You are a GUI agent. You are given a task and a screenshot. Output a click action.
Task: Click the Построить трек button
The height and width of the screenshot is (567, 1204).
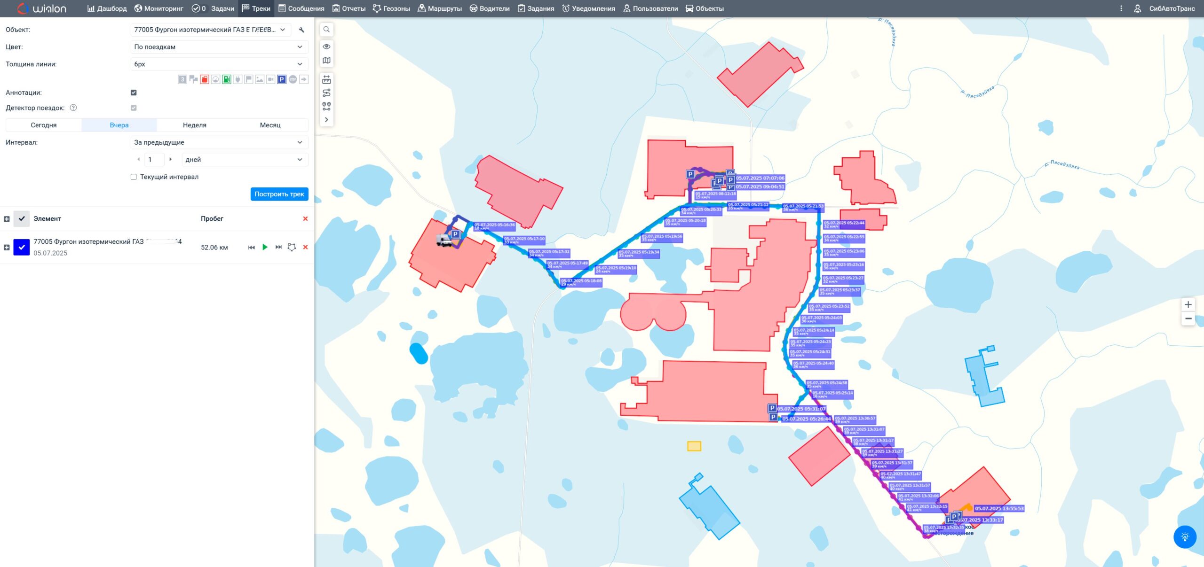tap(279, 194)
